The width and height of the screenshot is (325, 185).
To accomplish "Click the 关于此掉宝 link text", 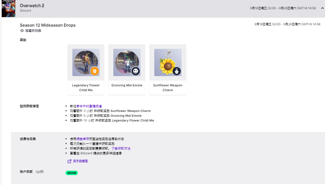I will click(x=80, y=161).
